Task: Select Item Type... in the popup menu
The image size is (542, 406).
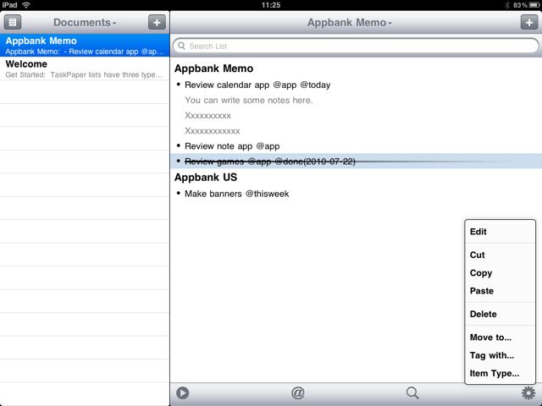Action: [501, 373]
